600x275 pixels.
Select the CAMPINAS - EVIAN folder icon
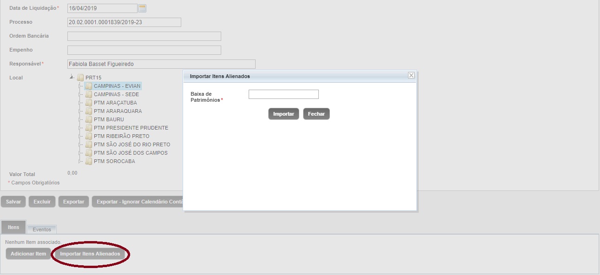click(89, 86)
